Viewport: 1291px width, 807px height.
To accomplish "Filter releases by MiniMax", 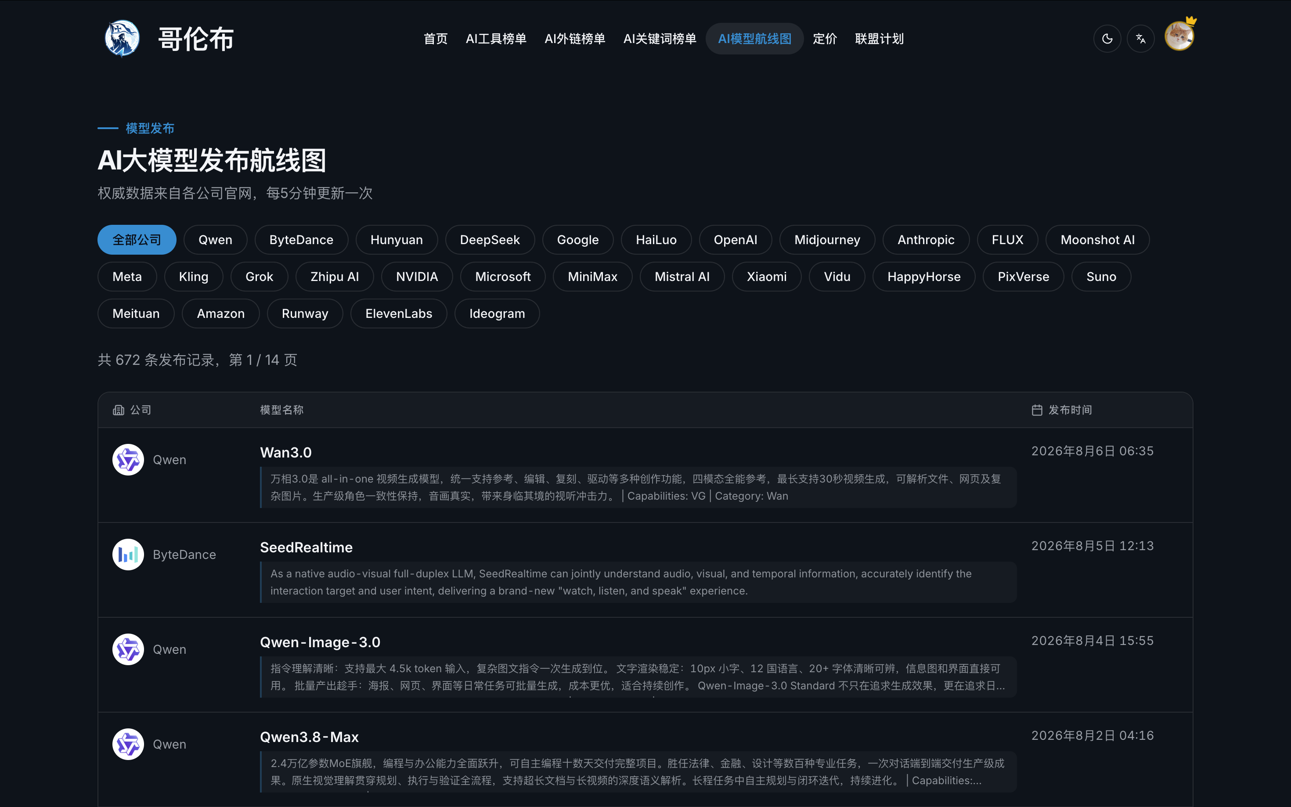I will tap(592, 277).
